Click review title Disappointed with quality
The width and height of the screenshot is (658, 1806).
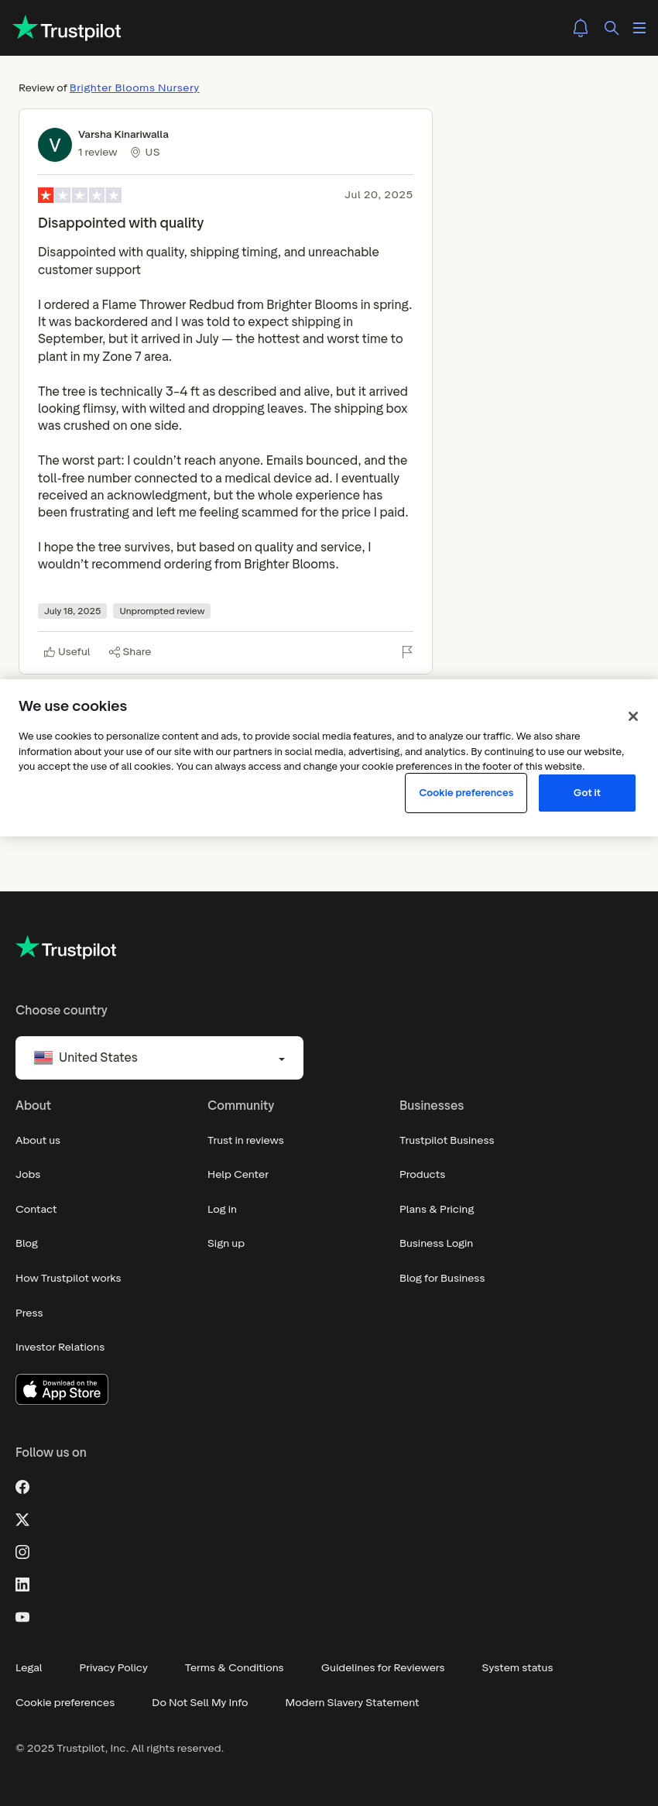(x=121, y=223)
